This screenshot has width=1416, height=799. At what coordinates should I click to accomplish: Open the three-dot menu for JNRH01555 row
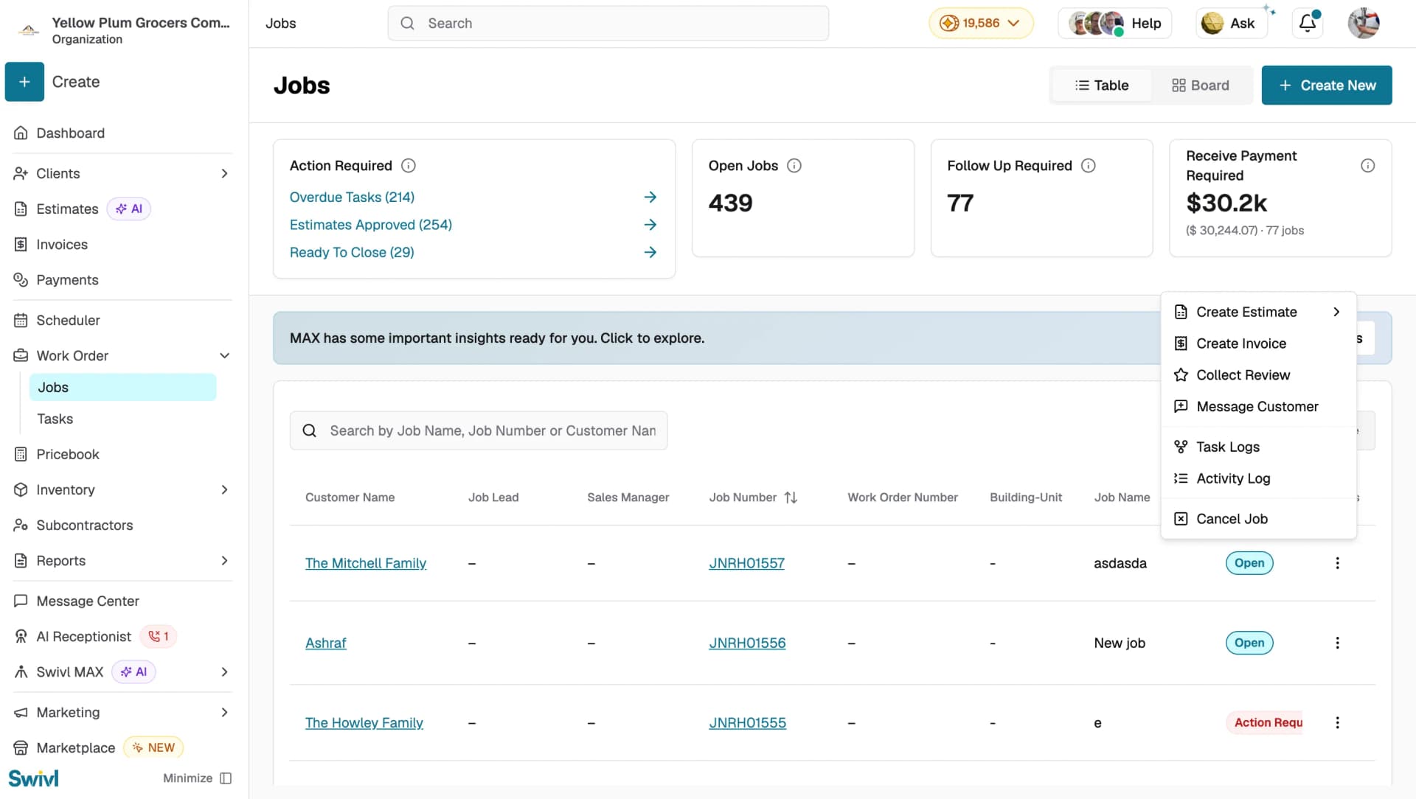pyautogui.click(x=1337, y=722)
